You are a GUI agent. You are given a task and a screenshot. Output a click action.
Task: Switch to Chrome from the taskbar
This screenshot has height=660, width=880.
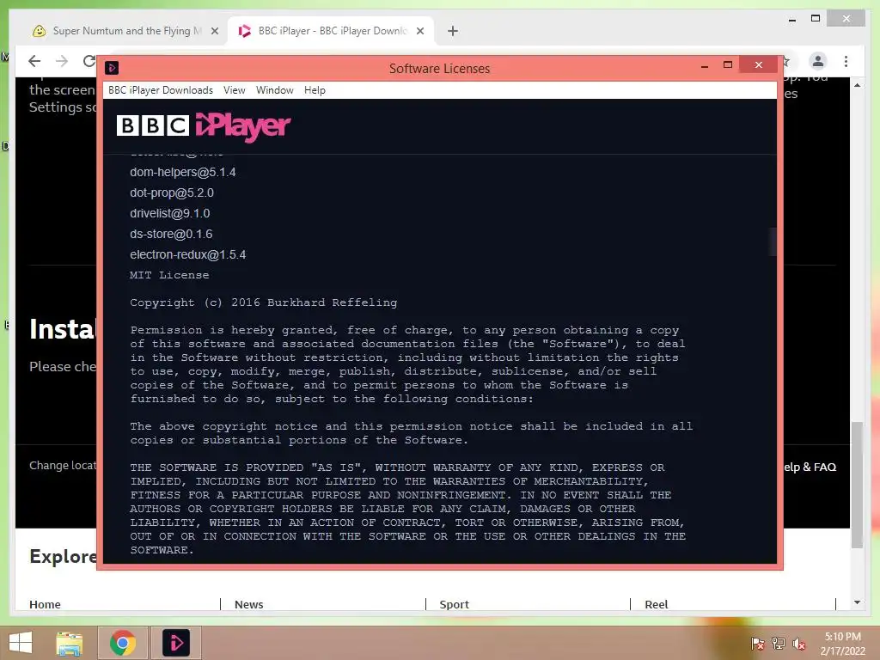point(123,643)
